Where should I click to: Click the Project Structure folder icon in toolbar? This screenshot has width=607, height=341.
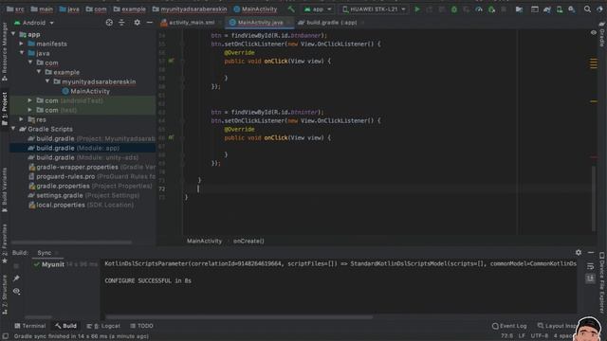[x=519, y=9]
